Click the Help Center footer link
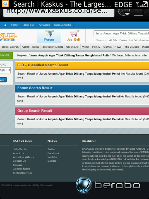149x199 pixels. tap(20, 149)
